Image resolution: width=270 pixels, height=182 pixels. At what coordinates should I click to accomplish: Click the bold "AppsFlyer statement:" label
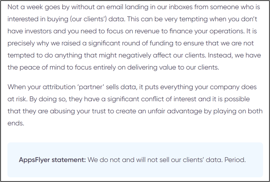[x=52, y=160]
